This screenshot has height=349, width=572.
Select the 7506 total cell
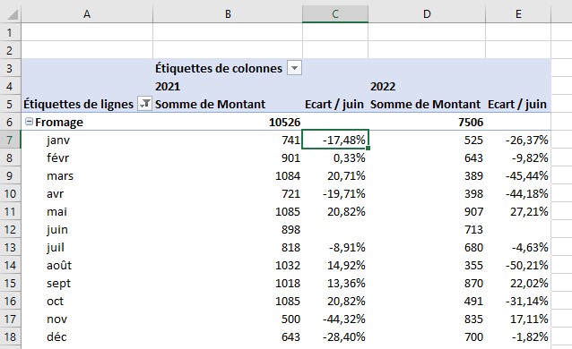click(x=427, y=122)
